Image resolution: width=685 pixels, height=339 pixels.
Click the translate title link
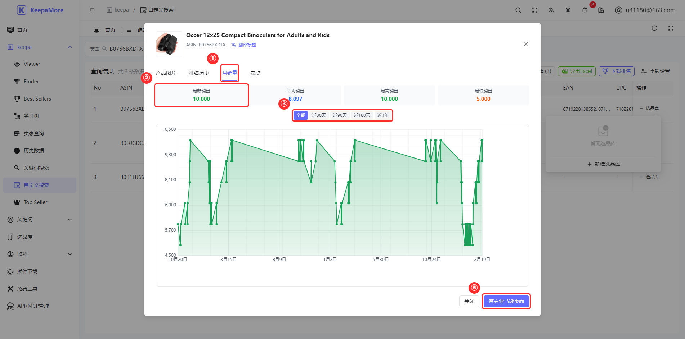point(244,45)
